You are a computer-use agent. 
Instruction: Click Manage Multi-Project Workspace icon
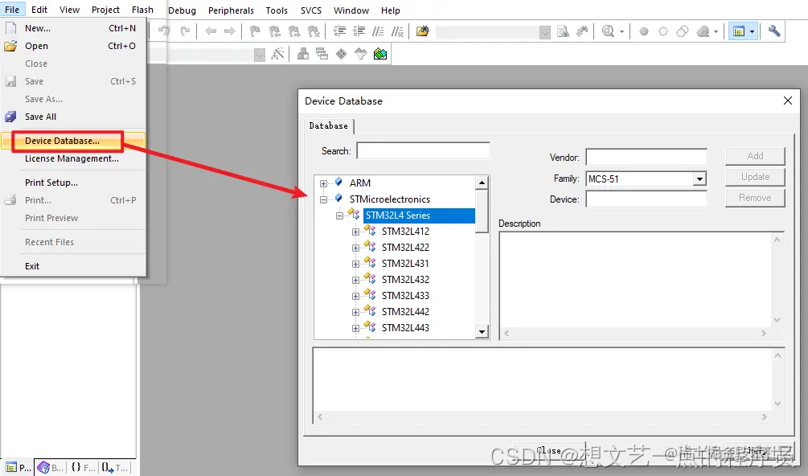point(322,54)
